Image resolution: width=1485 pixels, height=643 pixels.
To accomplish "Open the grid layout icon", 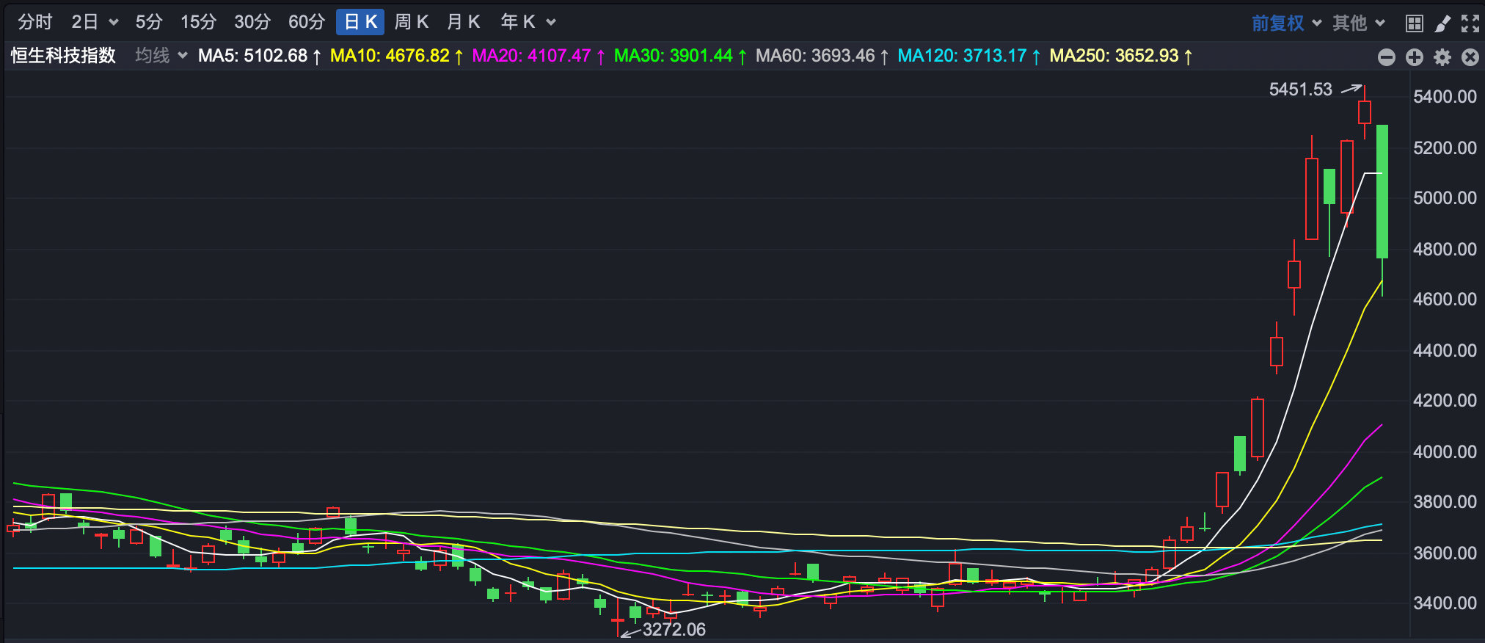I will [1415, 23].
